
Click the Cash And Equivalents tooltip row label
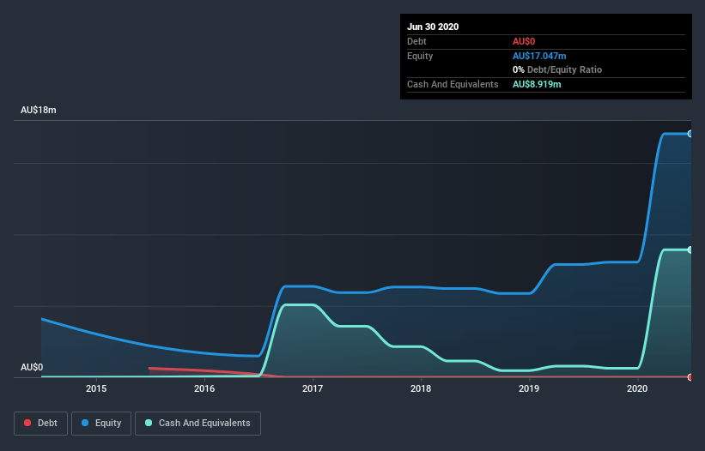click(x=453, y=84)
